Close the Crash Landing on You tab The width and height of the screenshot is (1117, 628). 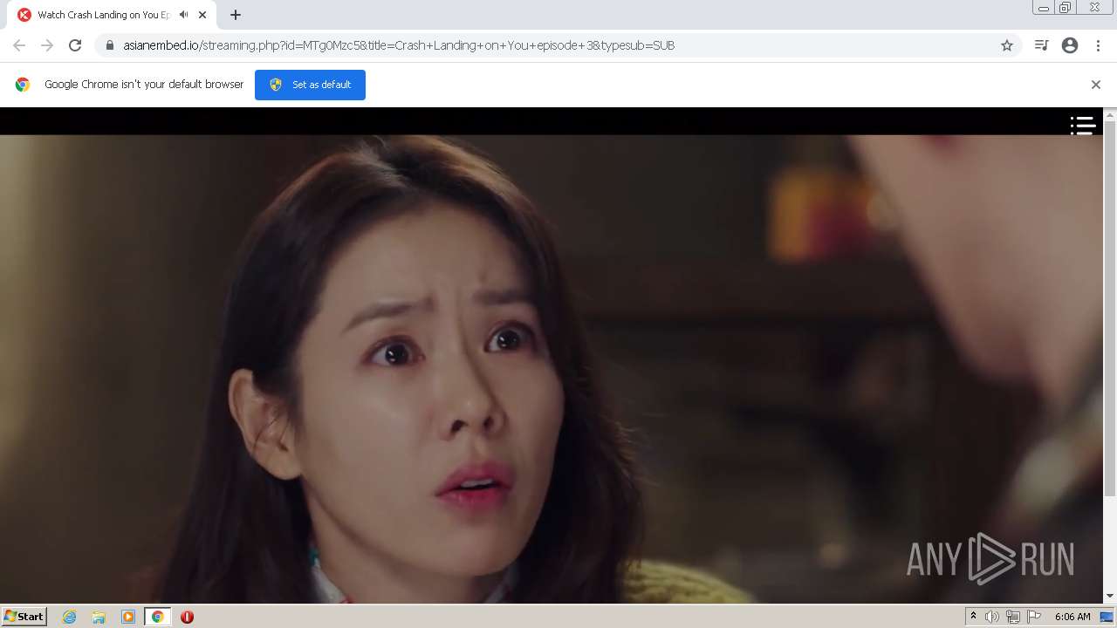click(x=202, y=15)
